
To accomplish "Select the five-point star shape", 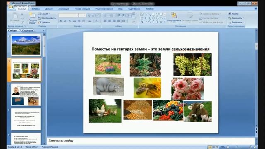I will 161,22.
